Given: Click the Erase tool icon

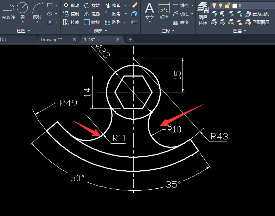Looking at the screenshot, I should click(x=134, y=5).
